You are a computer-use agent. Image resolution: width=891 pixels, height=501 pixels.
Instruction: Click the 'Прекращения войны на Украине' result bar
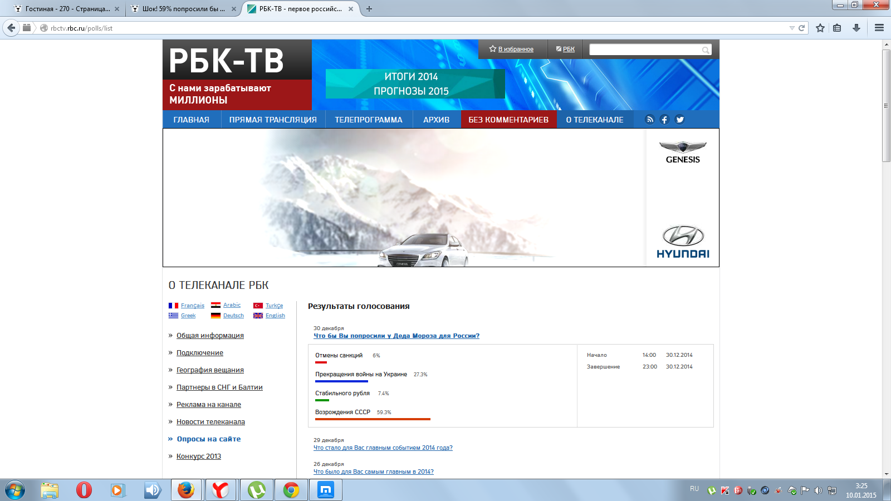(x=341, y=381)
